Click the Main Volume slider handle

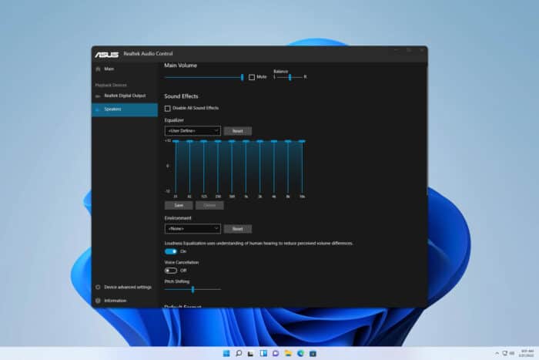pos(243,77)
